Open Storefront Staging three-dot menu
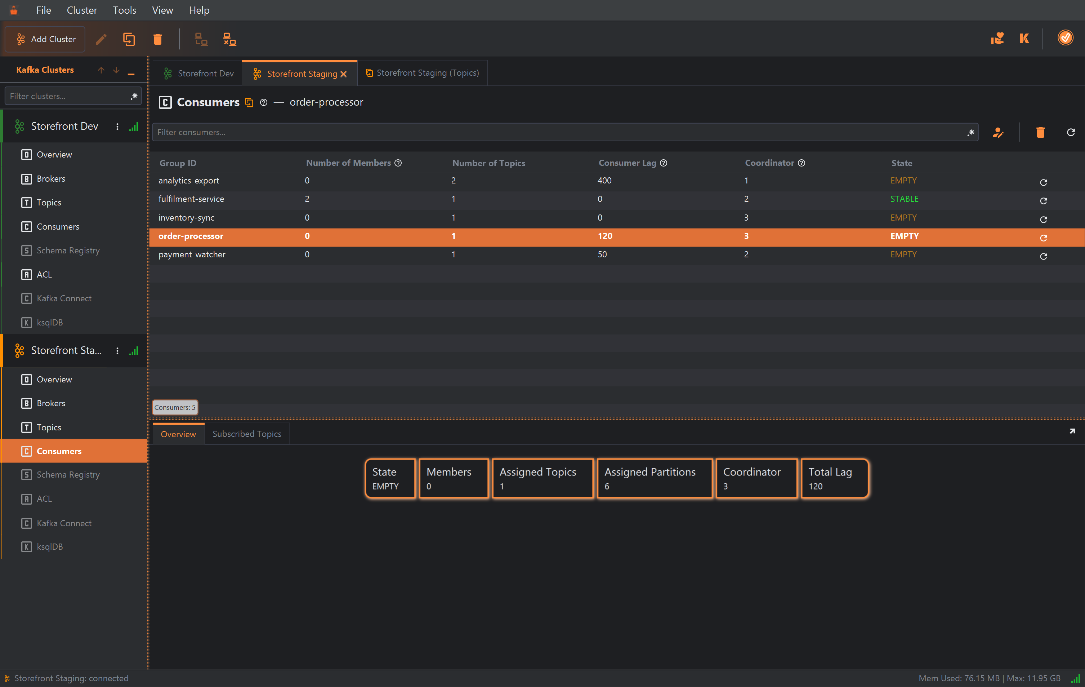The height and width of the screenshot is (687, 1085). point(117,351)
